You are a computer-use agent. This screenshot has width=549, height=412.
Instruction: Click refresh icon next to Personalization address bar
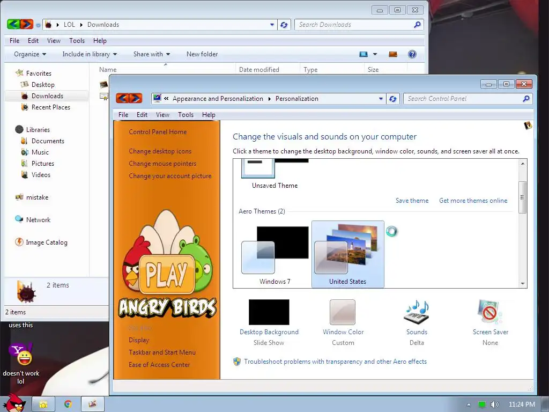(x=393, y=99)
